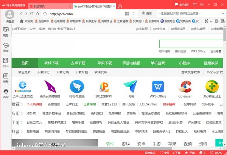Expand the company info dropdown
The height and width of the screenshot is (155, 227).
(x=223, y=14)
